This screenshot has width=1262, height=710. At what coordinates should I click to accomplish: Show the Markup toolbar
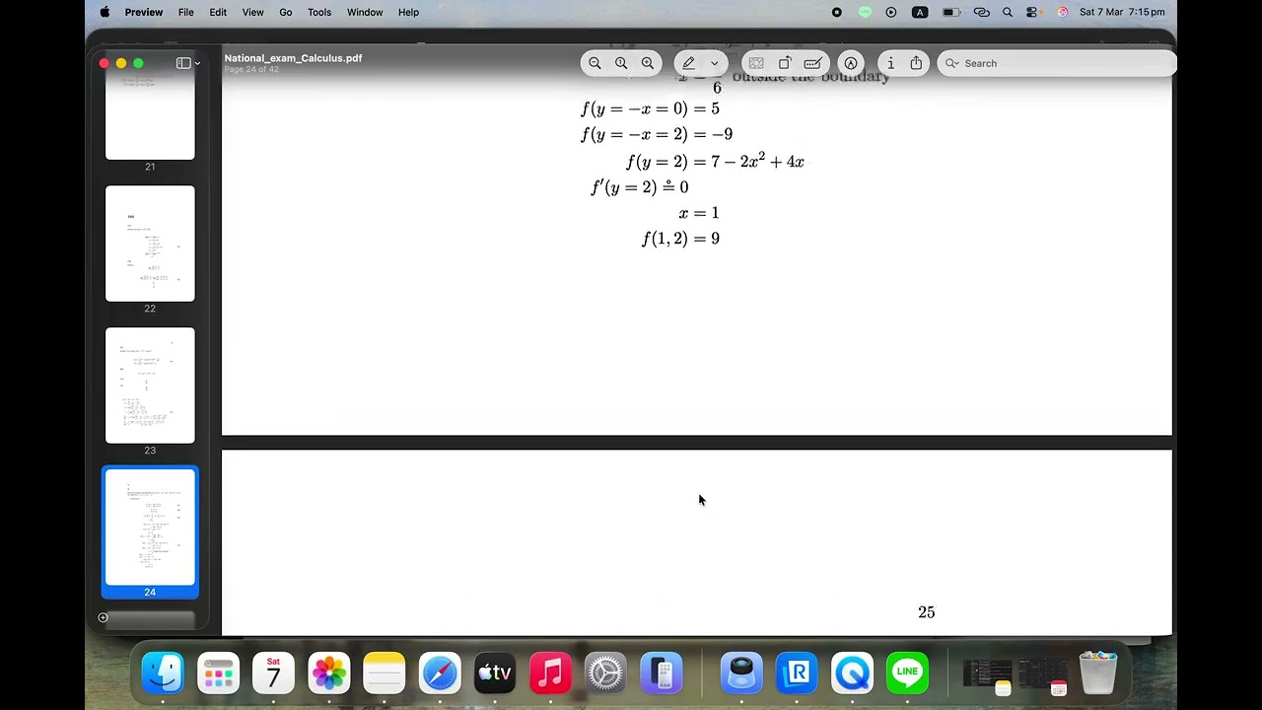(x=851, y=63)
